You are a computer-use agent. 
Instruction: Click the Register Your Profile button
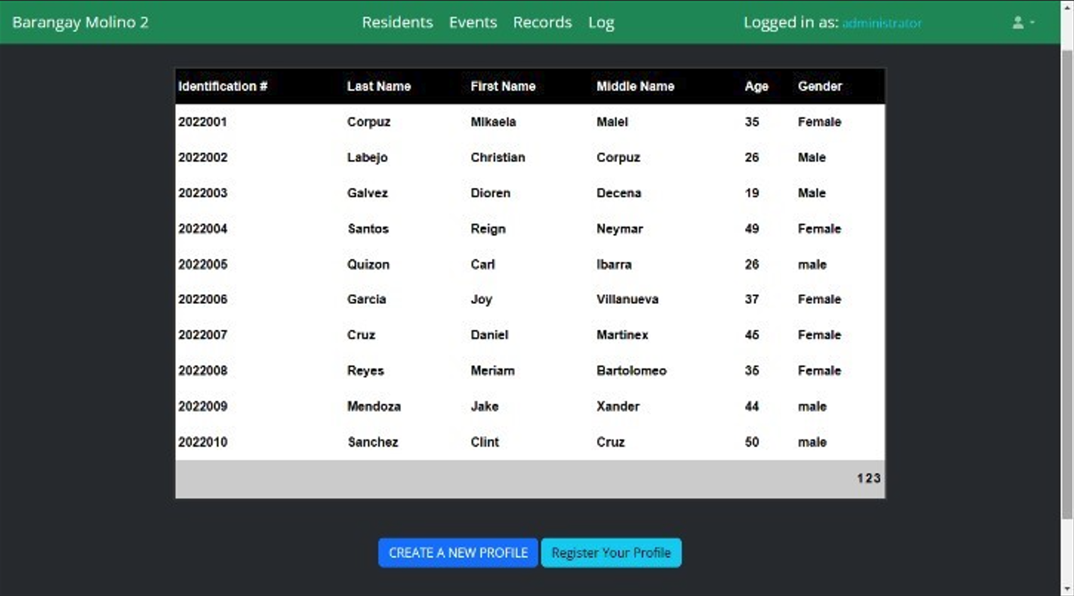coord(611,553)
